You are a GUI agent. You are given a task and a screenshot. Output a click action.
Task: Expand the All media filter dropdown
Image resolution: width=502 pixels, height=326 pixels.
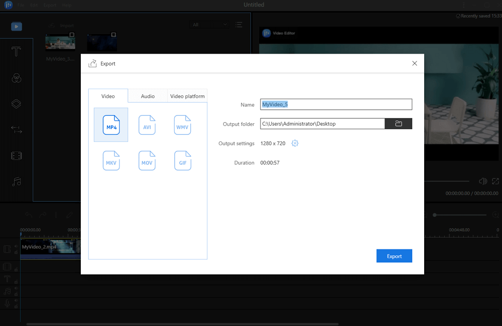pyautogui.click(x=210, y=25)
